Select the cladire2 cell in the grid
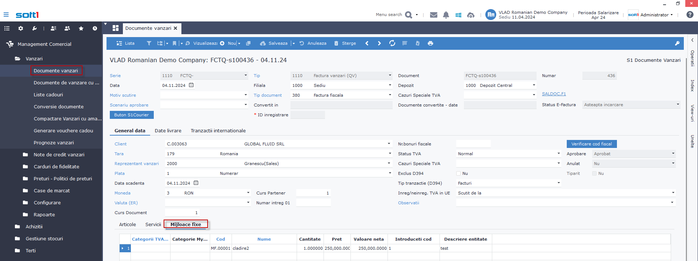 click(x=264, y=248)
